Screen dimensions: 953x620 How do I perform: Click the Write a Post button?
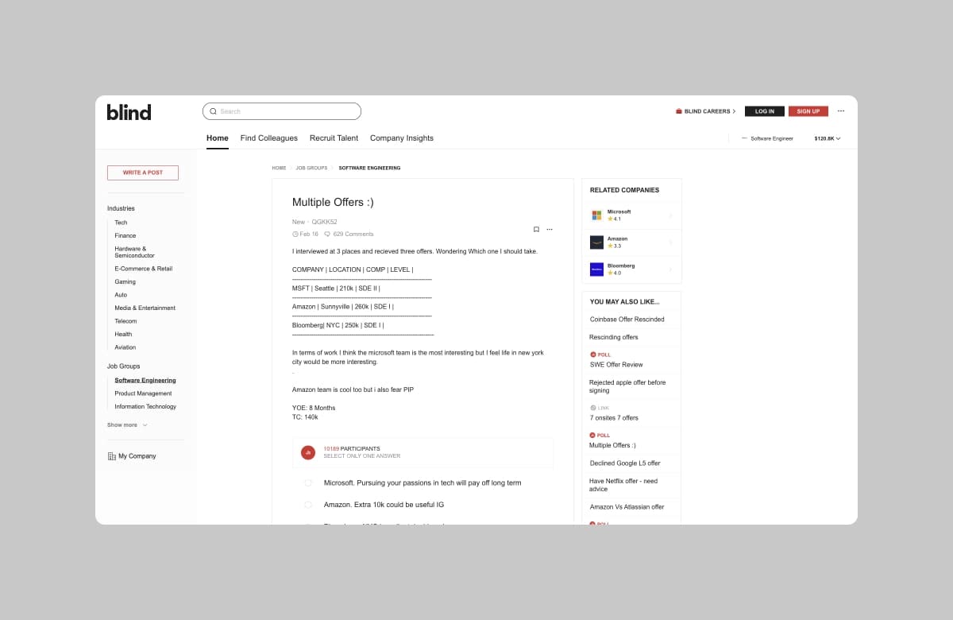click(143, 172)
